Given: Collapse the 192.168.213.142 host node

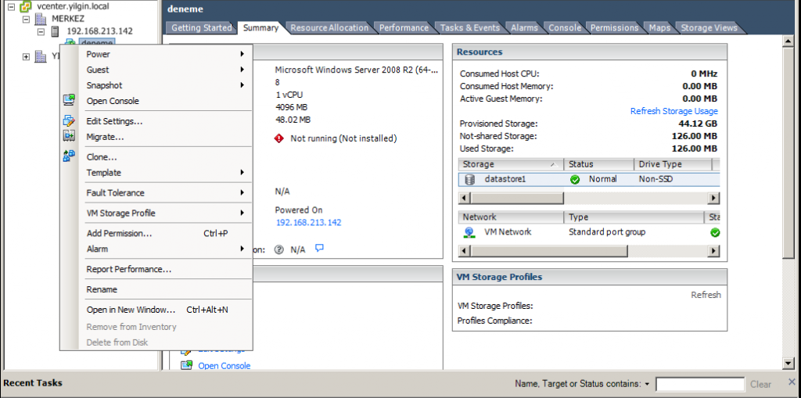Looking at the screenshot, I should [41, 31].
